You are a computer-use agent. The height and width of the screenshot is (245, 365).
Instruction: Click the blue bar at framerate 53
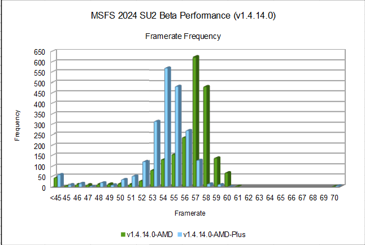(157, 154)
